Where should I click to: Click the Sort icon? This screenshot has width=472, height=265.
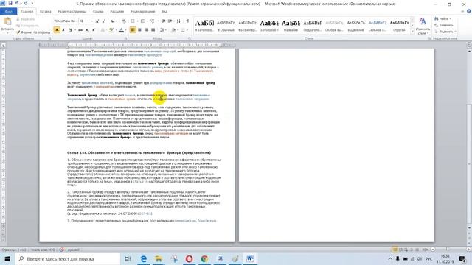coord(178,21)
